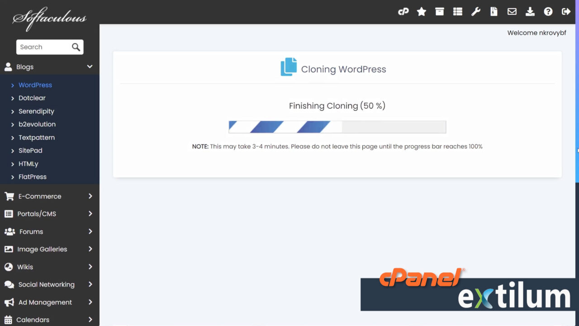Image resolution: width=579 pixels, height=326 pixels.
Task: Select WordPress in the Blogs list
Action: (x=35, y=85)
